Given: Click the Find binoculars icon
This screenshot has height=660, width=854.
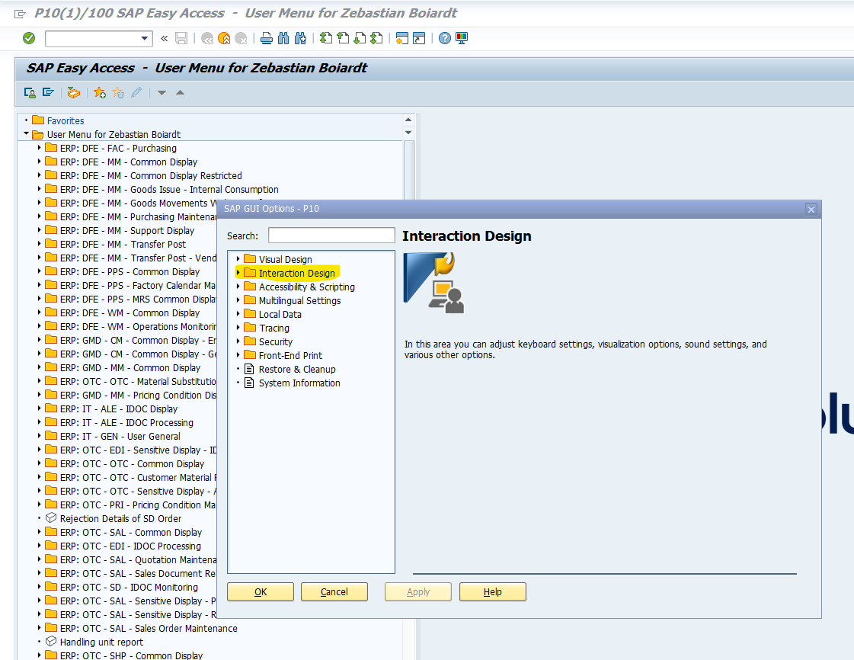Looking at the screenshot, I should (x=283, y=38).
